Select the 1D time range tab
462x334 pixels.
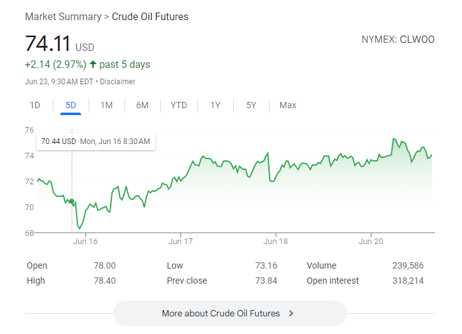tap(35, 105)
